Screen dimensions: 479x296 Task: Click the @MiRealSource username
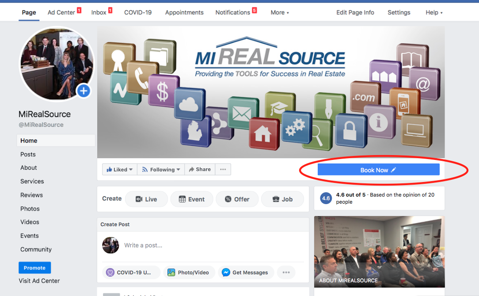pos(41,125)
